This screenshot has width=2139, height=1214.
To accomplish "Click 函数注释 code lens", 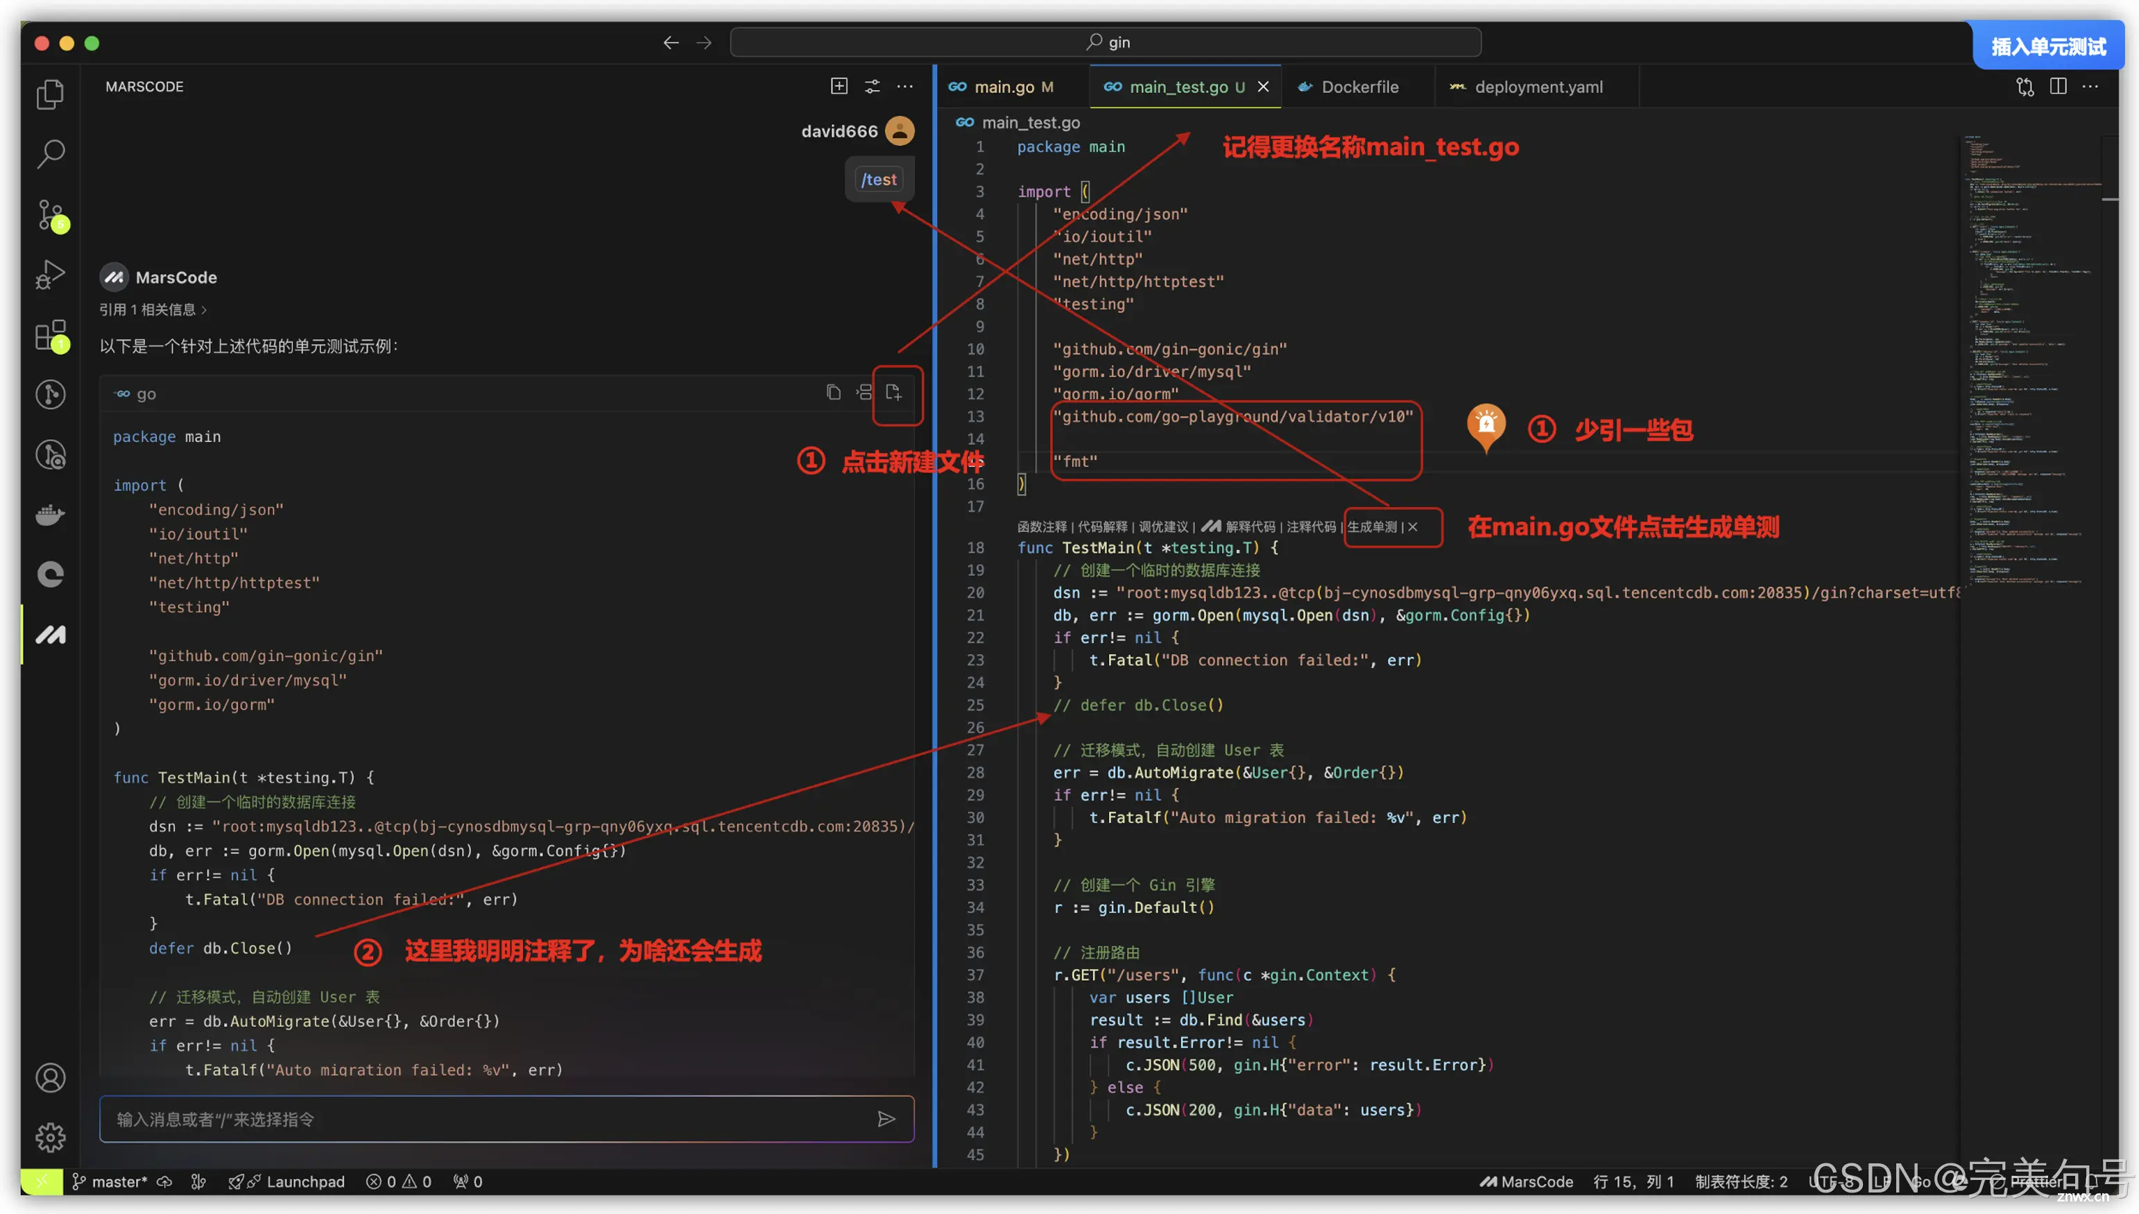I will pos(1042,526).
